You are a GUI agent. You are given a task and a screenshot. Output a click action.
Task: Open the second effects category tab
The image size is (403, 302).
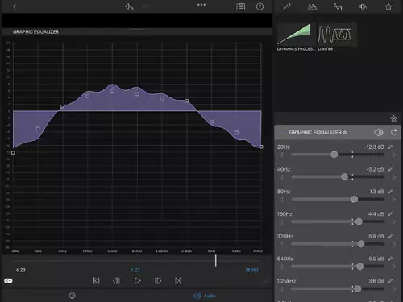click(312, 6)
